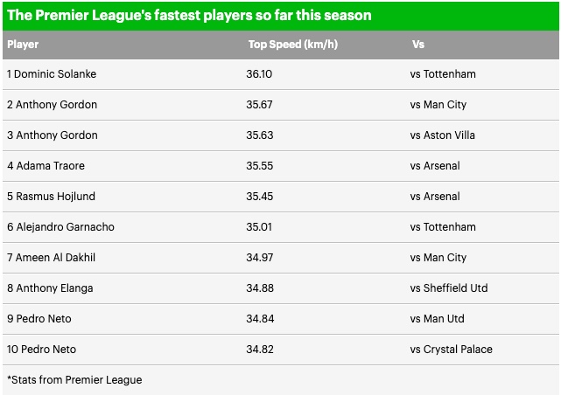Click vs Man Utd opponent cell
This screenshot has height=395, width=561.
click(438, 319)
